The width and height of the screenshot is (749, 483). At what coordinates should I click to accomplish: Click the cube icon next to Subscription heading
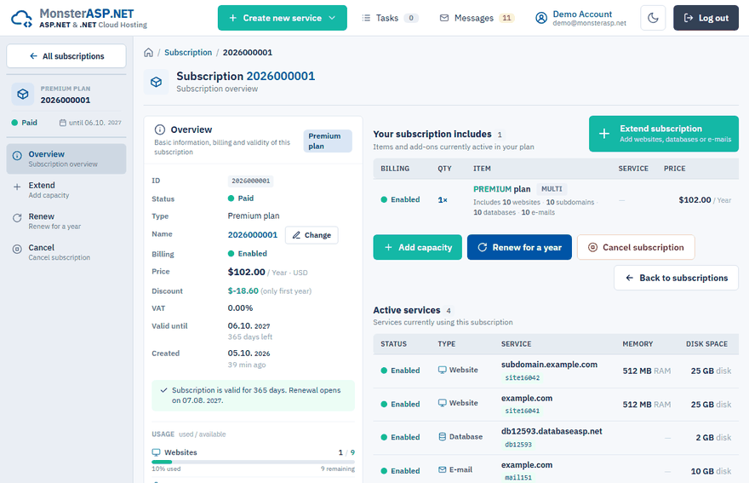click(157, 82)
